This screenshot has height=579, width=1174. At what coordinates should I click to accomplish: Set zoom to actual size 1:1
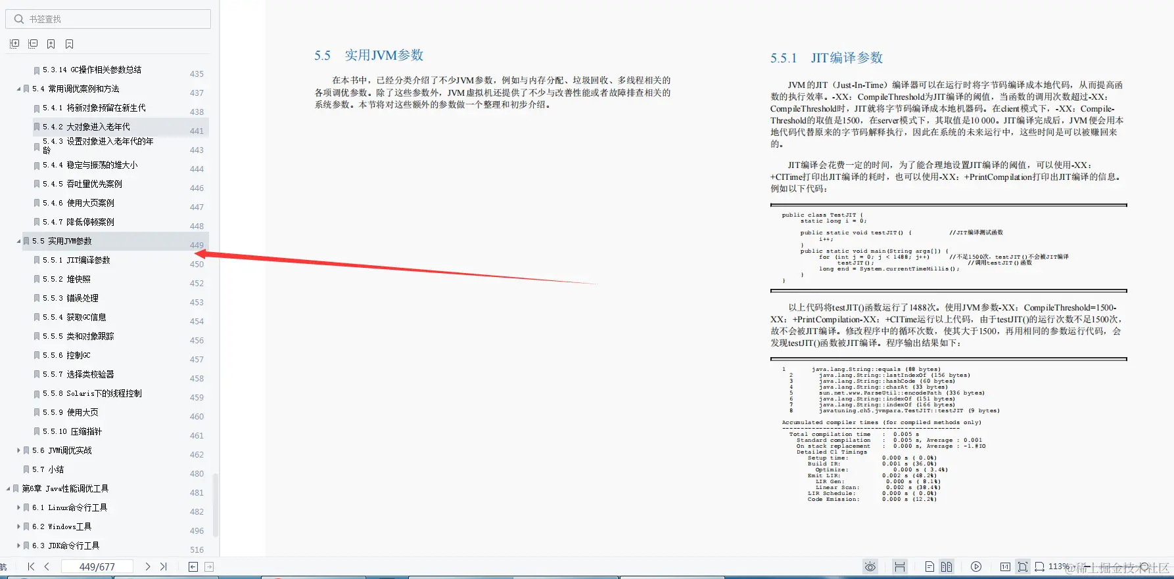click(x=1005, y=567)
